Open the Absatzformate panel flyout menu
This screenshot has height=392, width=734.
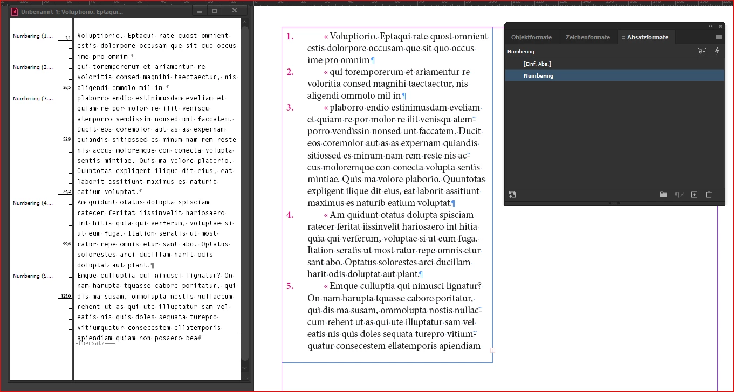pos(718,37)
